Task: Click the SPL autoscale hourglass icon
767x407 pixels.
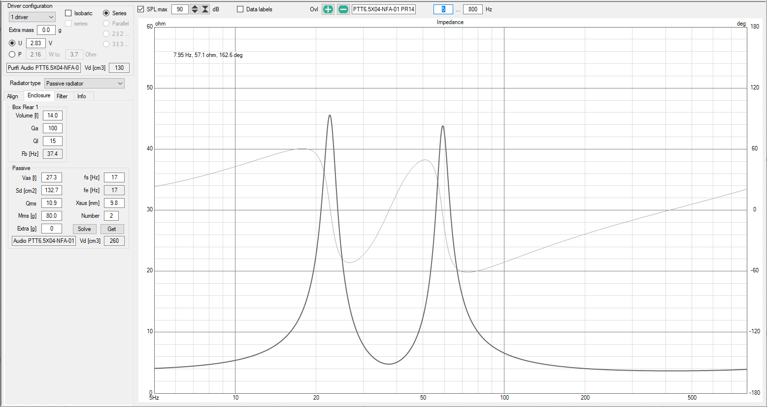Action: (205, 9)
